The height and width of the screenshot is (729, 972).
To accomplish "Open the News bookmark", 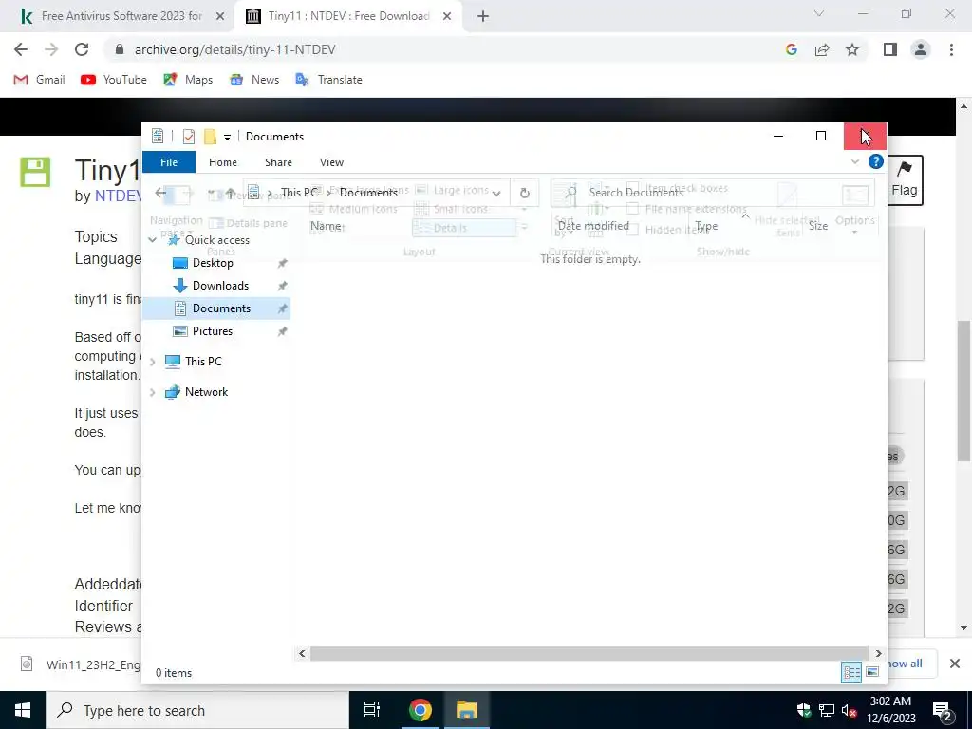I will [254, 80].
